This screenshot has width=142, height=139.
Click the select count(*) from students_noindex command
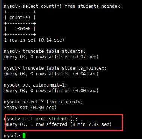pyautogui.click(x=72, y=6)
